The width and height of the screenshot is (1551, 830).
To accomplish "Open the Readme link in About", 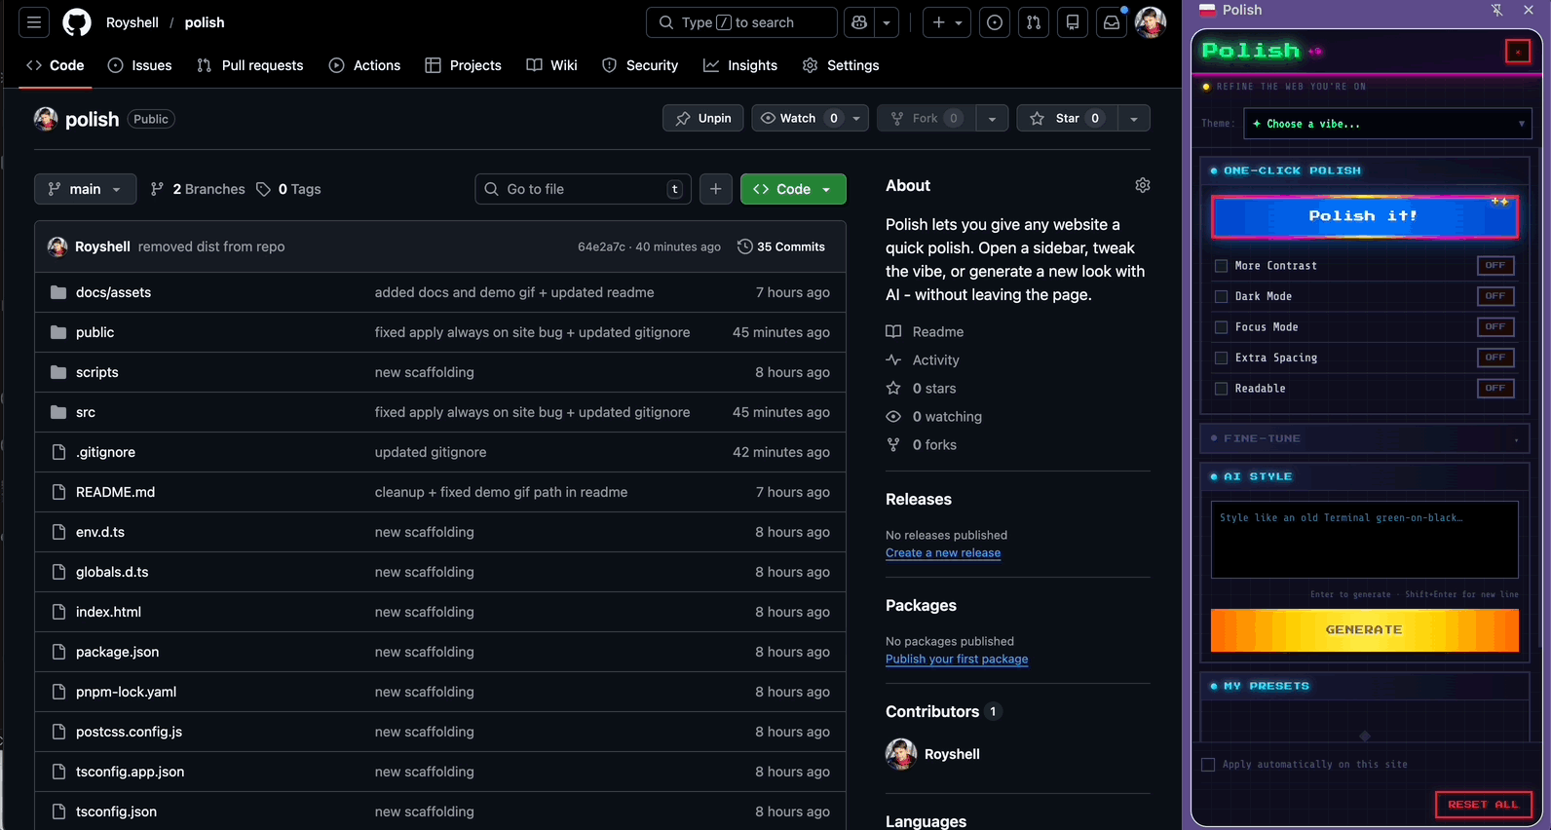I will click(925, 332).
